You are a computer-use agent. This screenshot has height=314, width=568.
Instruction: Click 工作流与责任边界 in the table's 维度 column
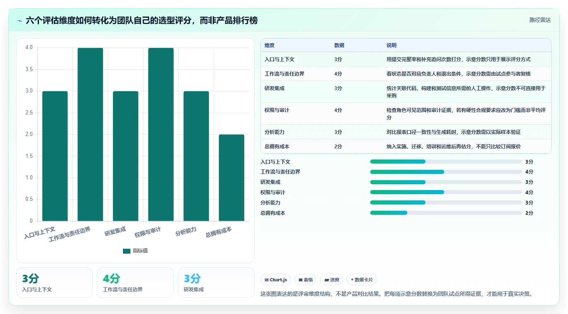coord(284,74)
